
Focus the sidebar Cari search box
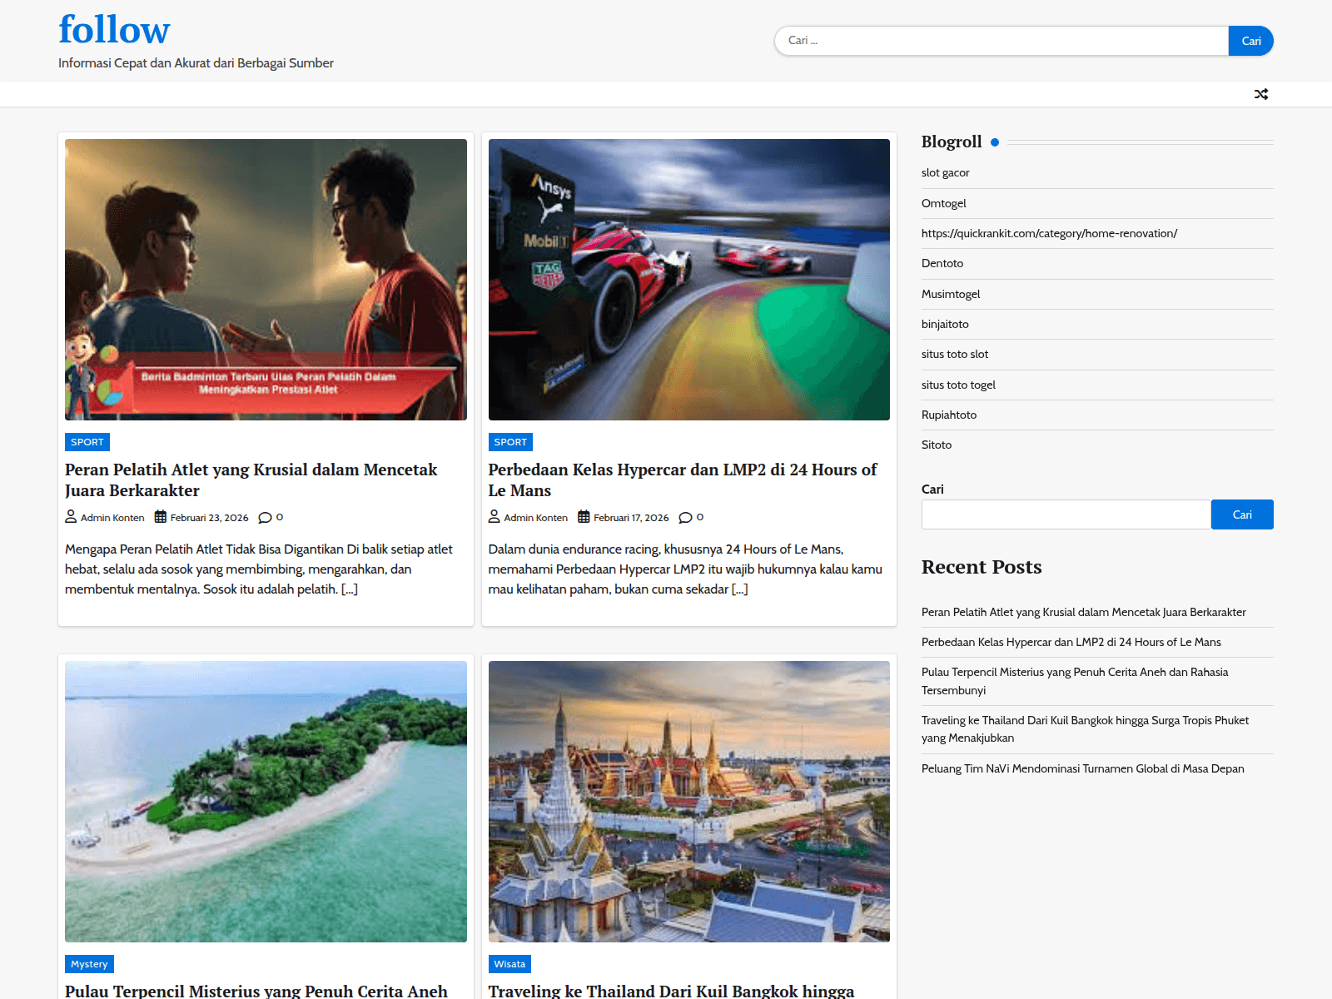coord(1066,514)
